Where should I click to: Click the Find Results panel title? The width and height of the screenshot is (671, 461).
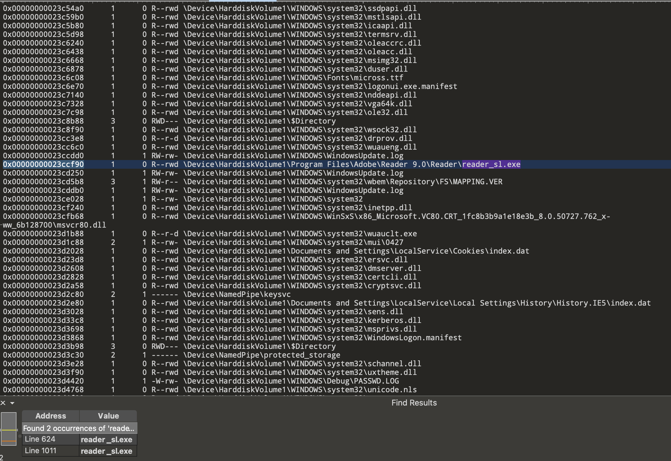coord(414,403)
